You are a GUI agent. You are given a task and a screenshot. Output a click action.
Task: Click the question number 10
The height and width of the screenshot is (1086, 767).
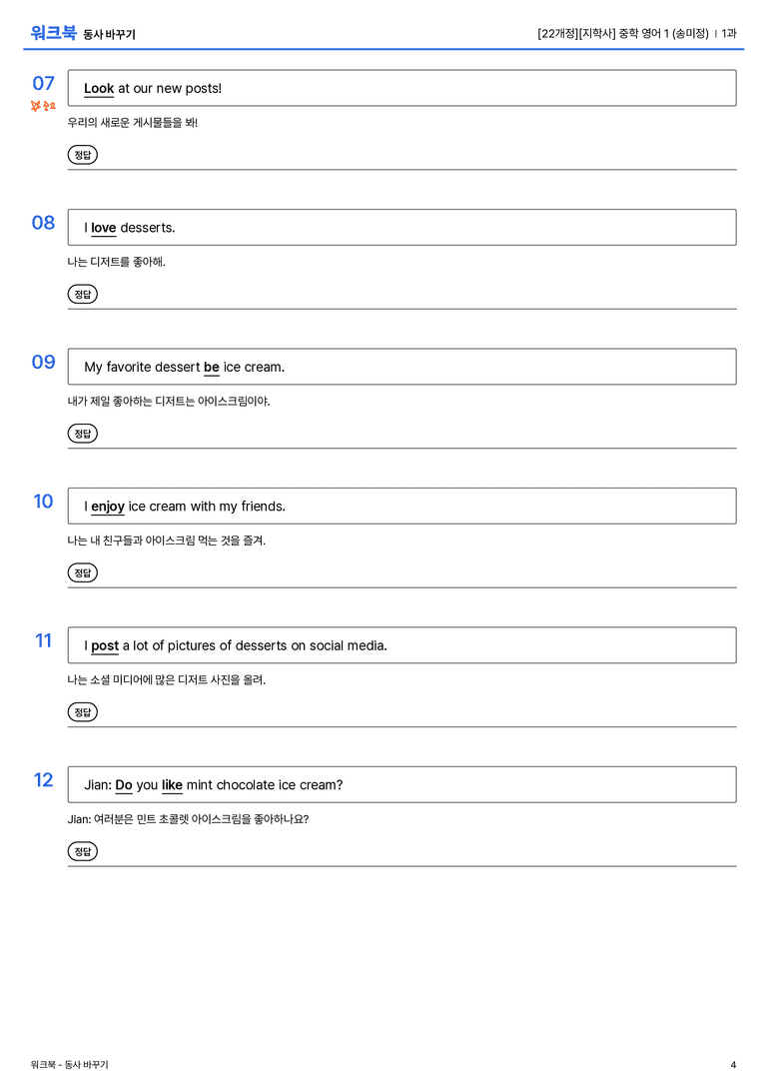coord(43,501)
